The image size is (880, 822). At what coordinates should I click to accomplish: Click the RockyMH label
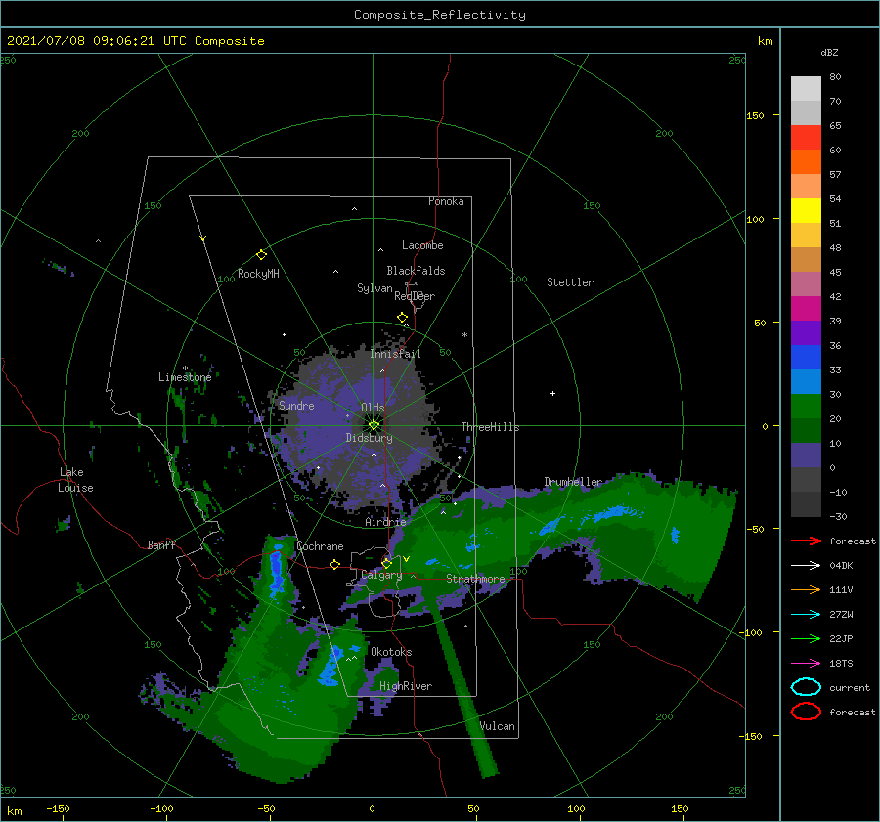pyautogui.click(x=258, y=274)
